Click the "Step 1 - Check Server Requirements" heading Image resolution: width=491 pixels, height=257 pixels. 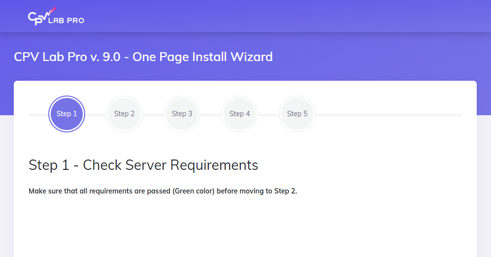[x=143, y=165]
